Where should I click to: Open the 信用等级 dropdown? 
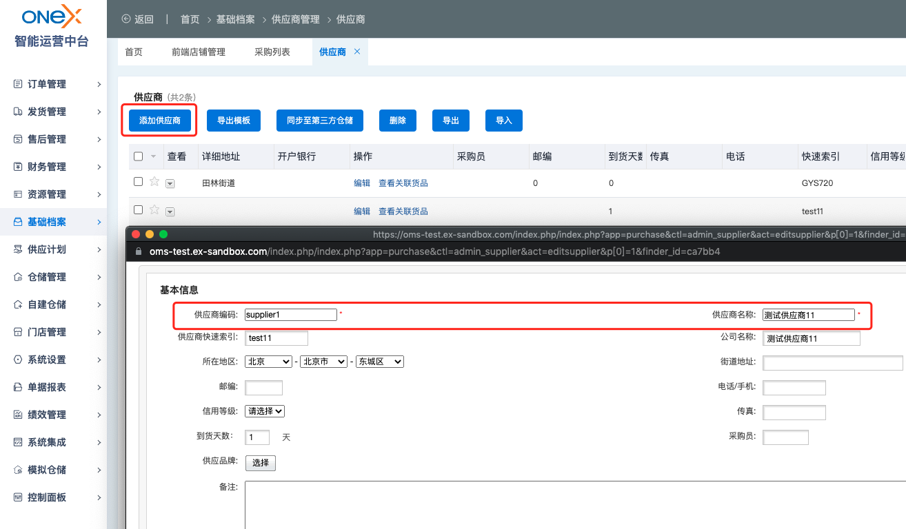click(x=265, y=411)
